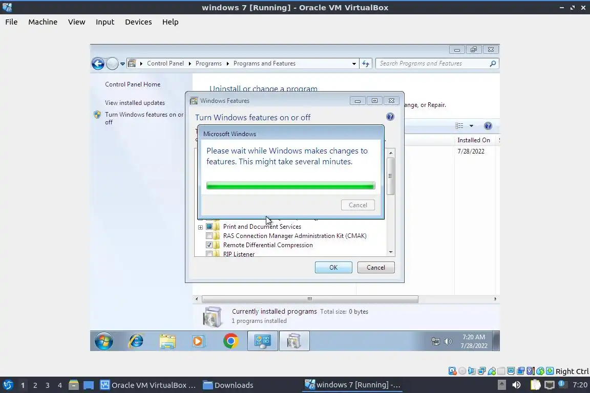The width and height of the screenshot is (590, 393).
Task: Open View installed updates link
Action: (135, 103)
